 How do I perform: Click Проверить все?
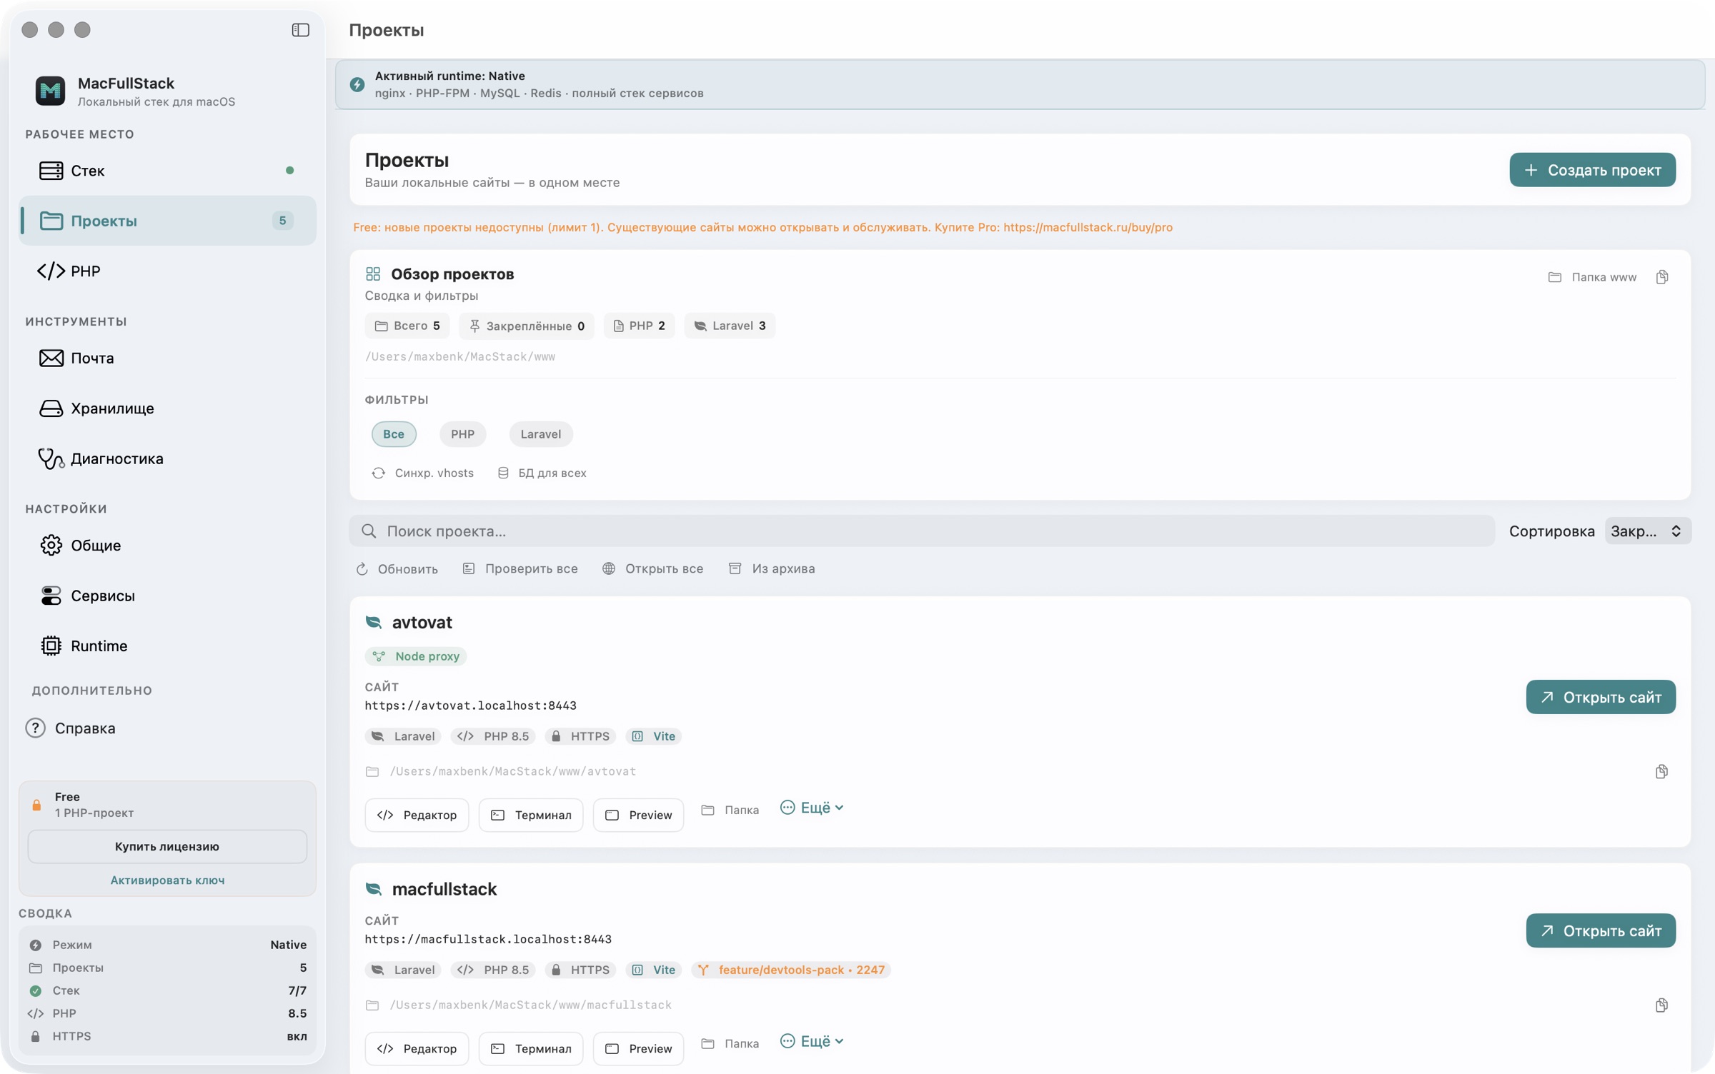(520, 569)
